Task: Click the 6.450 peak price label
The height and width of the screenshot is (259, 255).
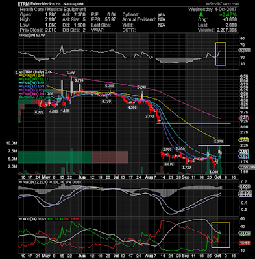Action: (x=71, y=73)
